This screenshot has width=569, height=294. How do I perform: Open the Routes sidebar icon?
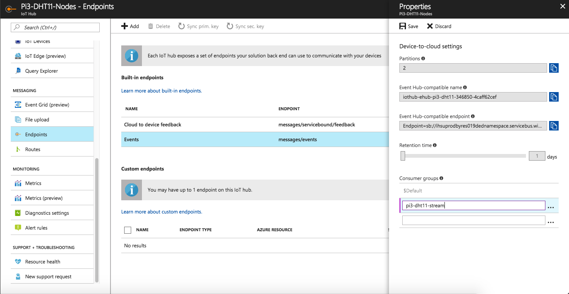tap(18, 149)
